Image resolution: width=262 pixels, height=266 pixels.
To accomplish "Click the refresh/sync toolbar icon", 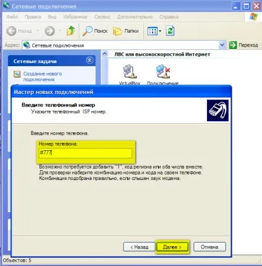I will point(170,31).
